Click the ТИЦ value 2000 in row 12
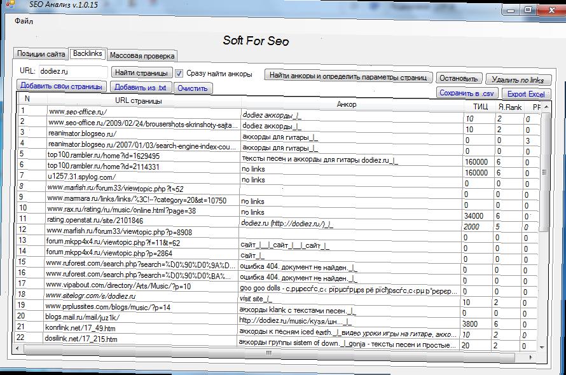The image size is (566, 375). [471, 227]
